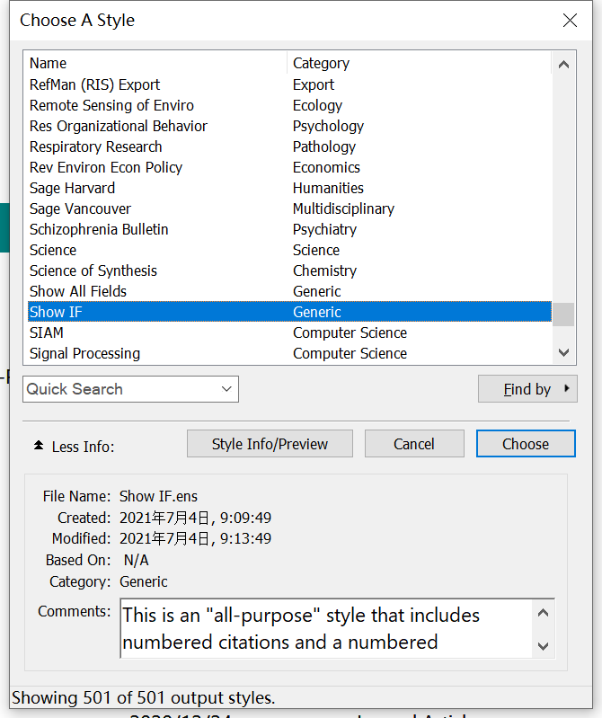The width and height of the screenshot is (602, 718).
Task: Select the Schizophrenia Bulletin style
Action: pos(99,229)
